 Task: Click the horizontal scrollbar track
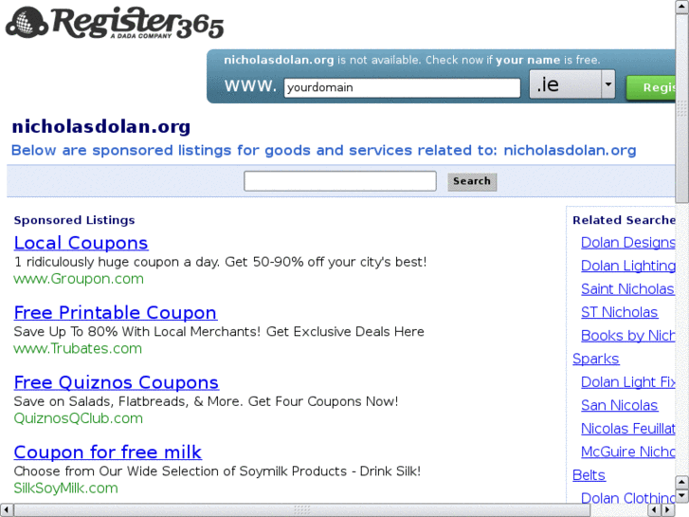(618, 510)
